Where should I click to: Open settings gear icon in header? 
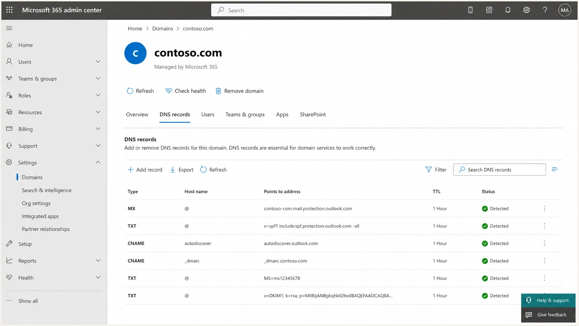[526, 10]
